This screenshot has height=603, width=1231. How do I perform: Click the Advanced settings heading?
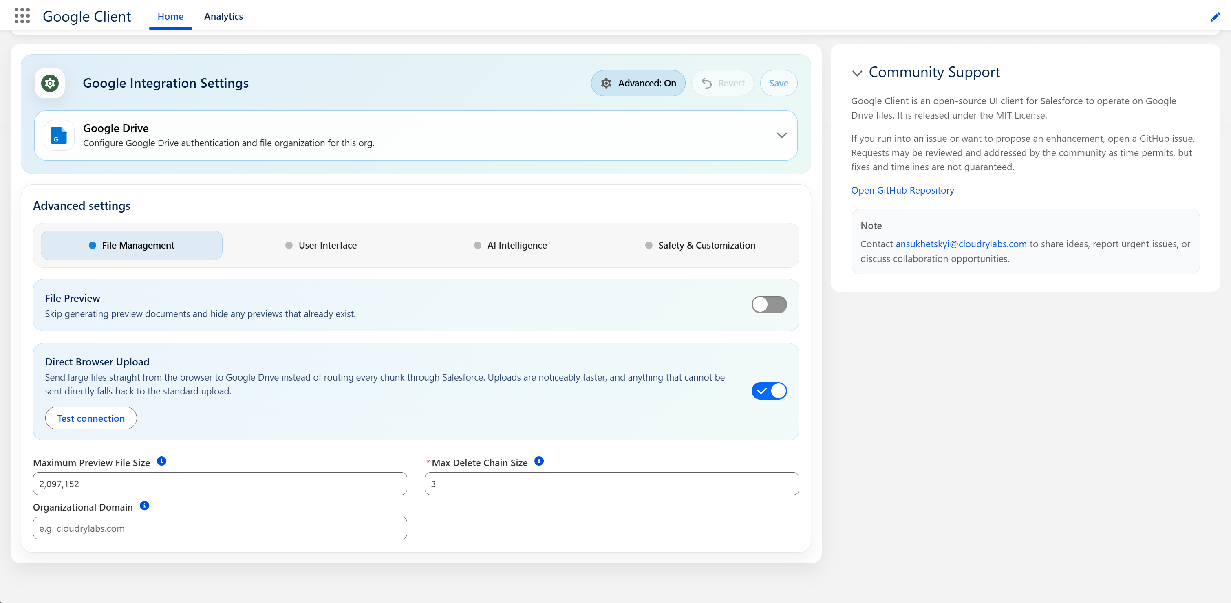pyautogui.click(x=82, y=206)
